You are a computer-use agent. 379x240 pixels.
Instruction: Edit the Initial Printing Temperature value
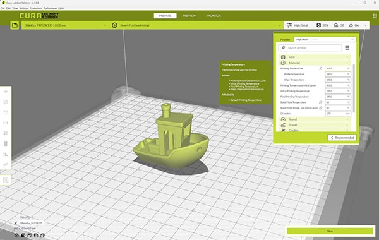[x=338, y=91]
